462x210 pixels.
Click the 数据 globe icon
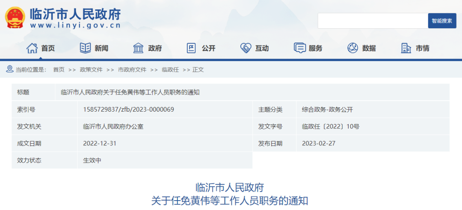[352, 48]
